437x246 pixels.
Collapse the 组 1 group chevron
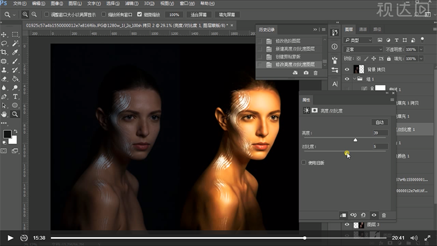pyautogui.click(x=355, y=79)
